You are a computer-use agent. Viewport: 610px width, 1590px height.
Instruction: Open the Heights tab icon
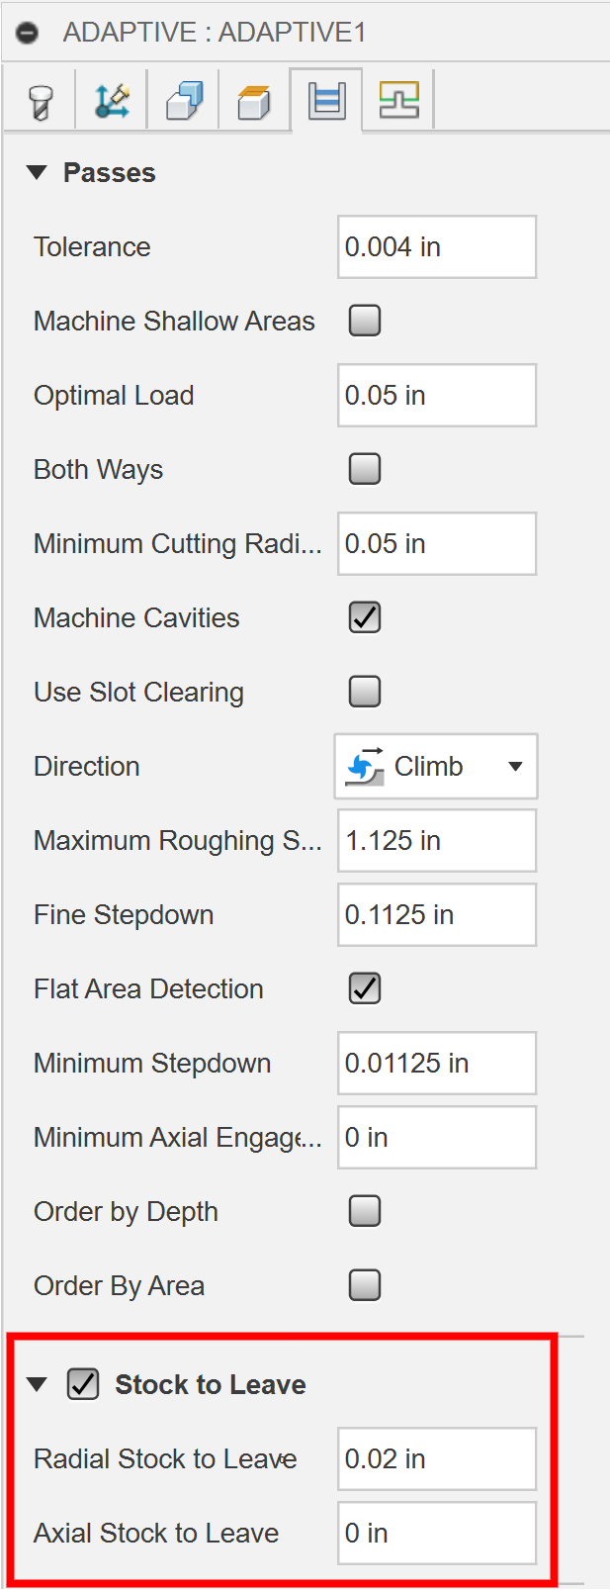(184, 101)
